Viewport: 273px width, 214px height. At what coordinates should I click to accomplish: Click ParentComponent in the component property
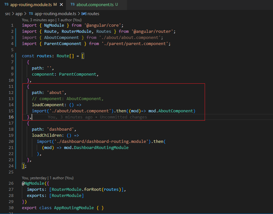click(78, 74)
